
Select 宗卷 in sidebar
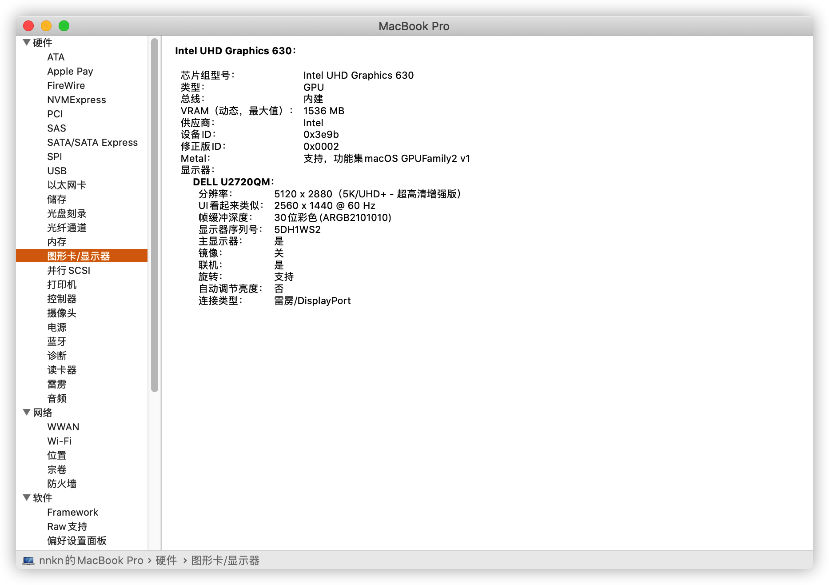tap(57, 469)
